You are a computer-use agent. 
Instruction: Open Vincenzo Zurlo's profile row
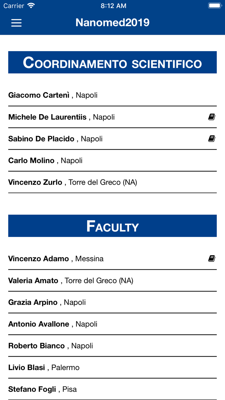73,182
